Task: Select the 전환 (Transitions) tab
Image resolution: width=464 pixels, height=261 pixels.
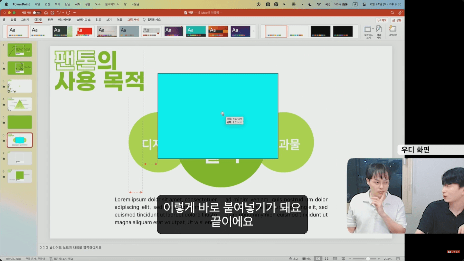Action: click(50, 20)
